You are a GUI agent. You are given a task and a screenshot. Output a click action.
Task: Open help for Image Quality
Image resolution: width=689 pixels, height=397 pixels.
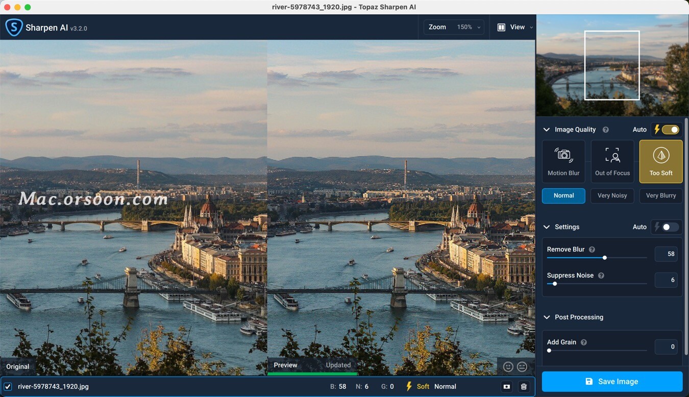(x=606, y=130)
